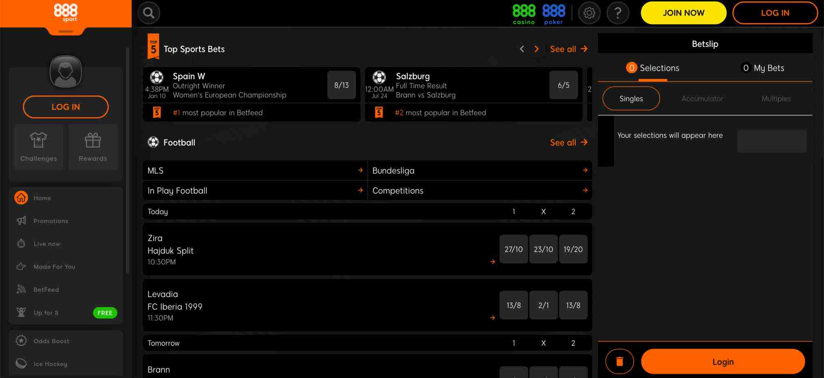This screenshot has width=824, height=378.
Task: Open Zira vs Hajduk Split match arrow
Action: (x=492, y=262)
